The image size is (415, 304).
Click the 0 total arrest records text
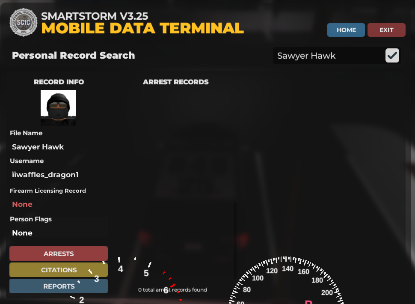click(172, 290)
